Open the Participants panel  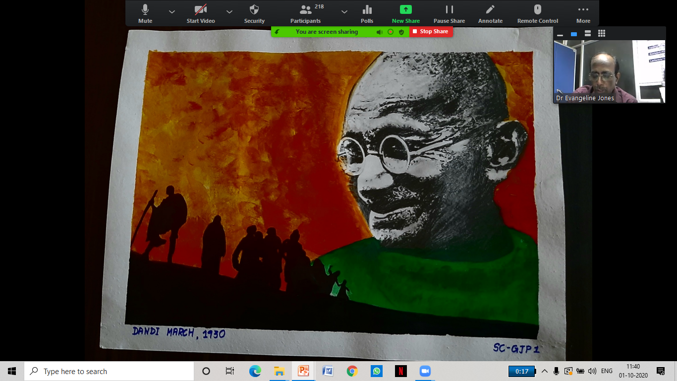pos(306,13)
